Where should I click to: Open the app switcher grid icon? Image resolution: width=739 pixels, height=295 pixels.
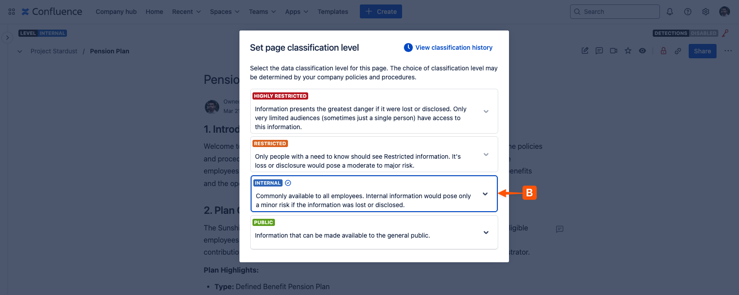pos(12,12)
